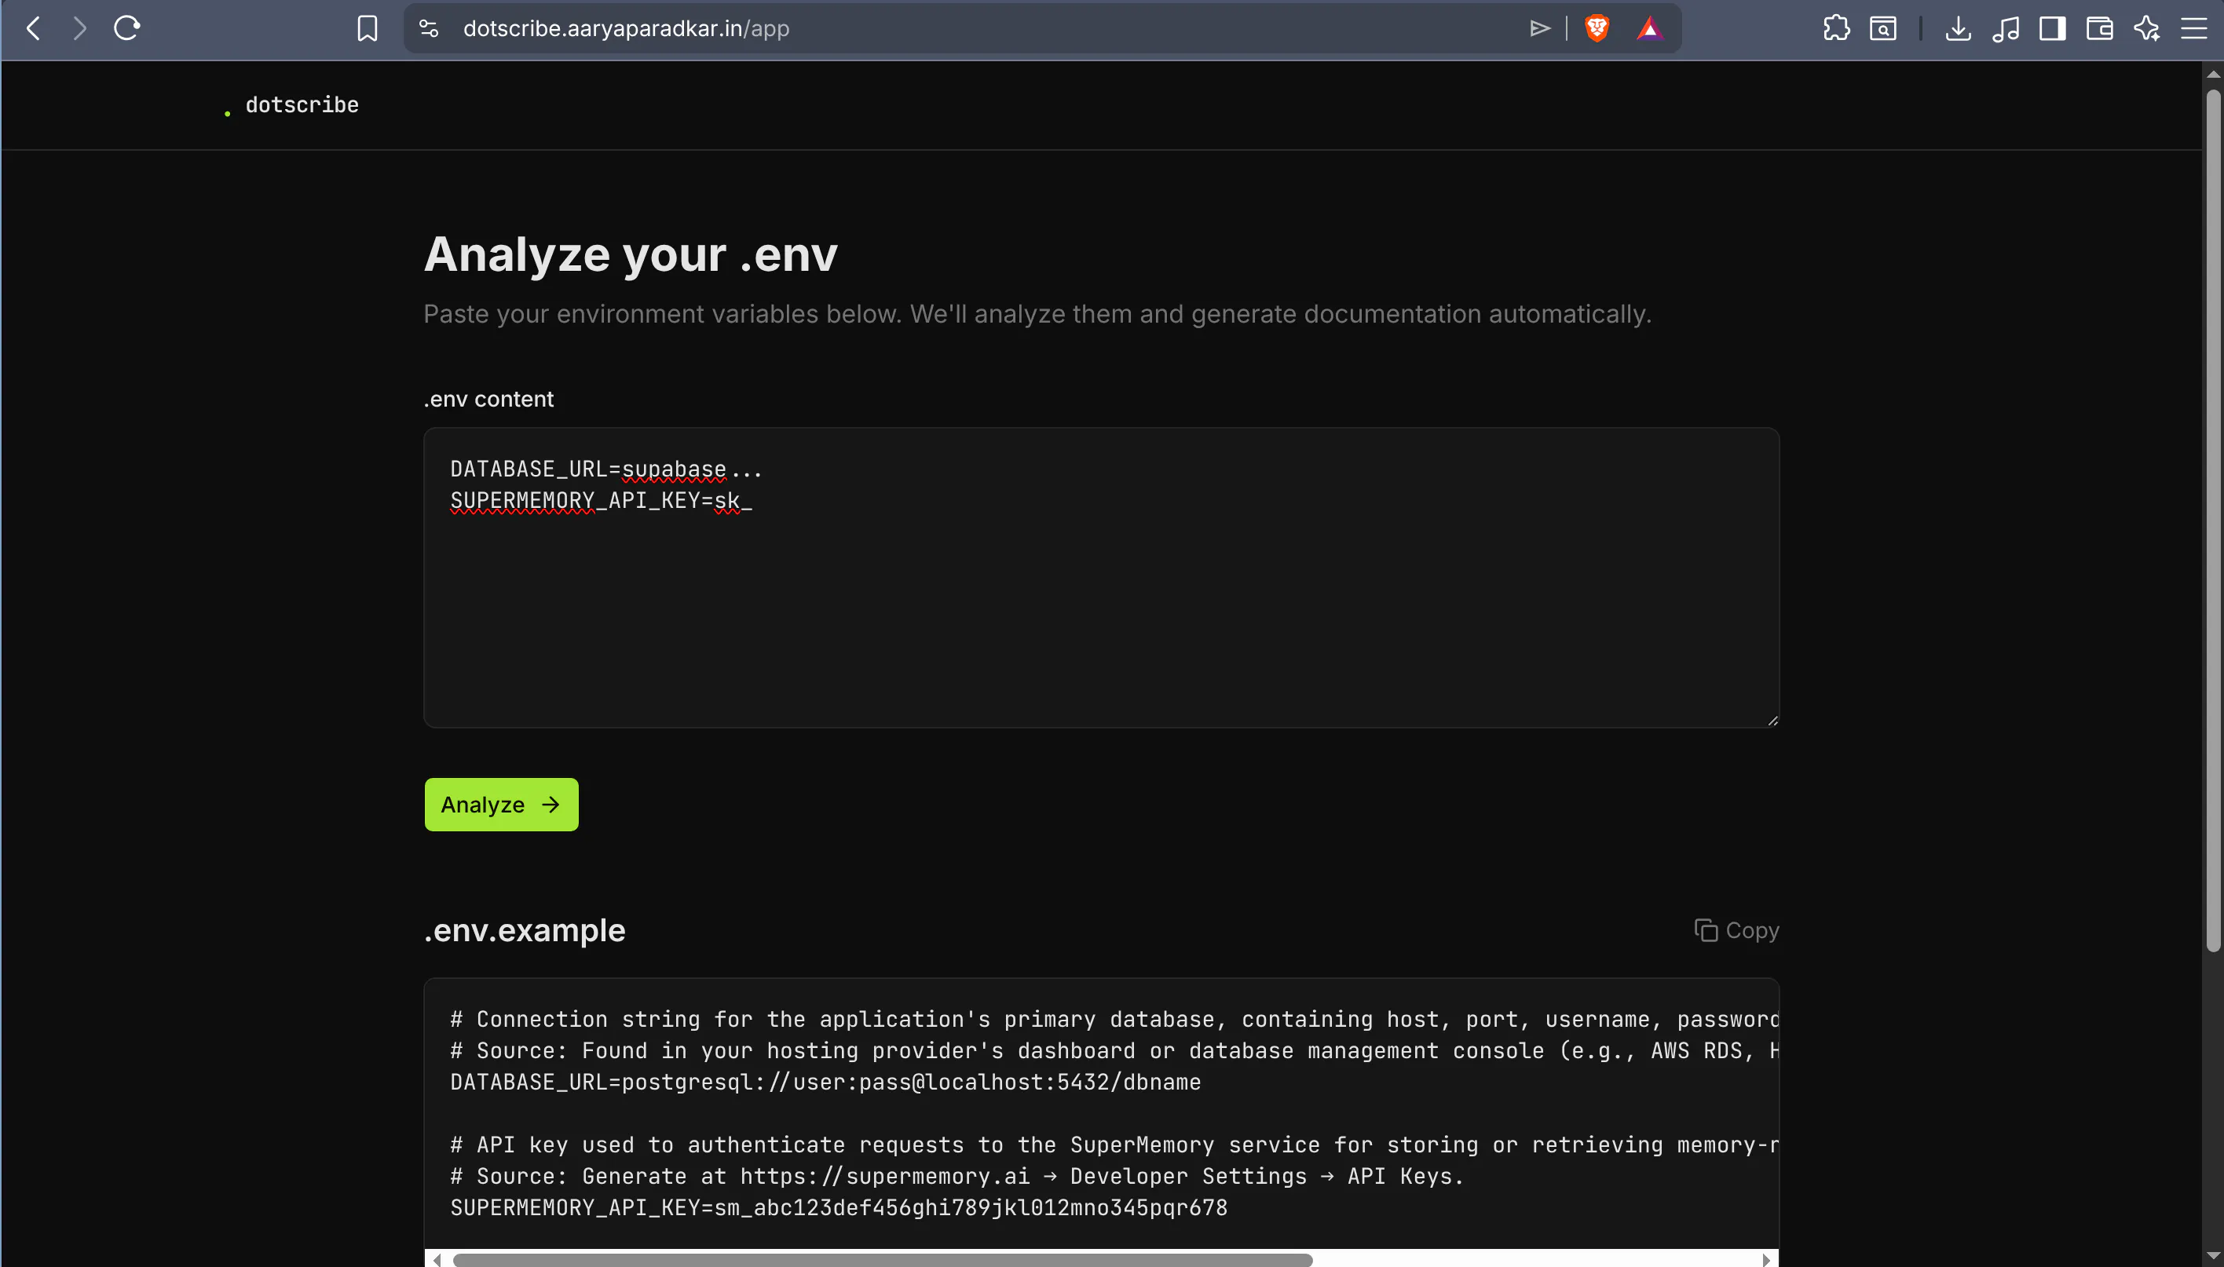Click the SUPERMEMORY_API_KEY=sk_ line in textarea
The height and width of the screenshot is (1267, 2224).
[601, 500]
